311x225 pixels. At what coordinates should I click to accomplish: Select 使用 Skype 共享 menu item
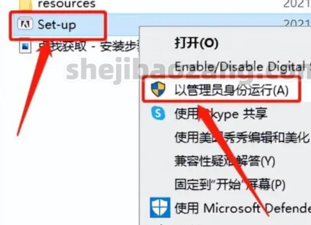tap(221, 113)
